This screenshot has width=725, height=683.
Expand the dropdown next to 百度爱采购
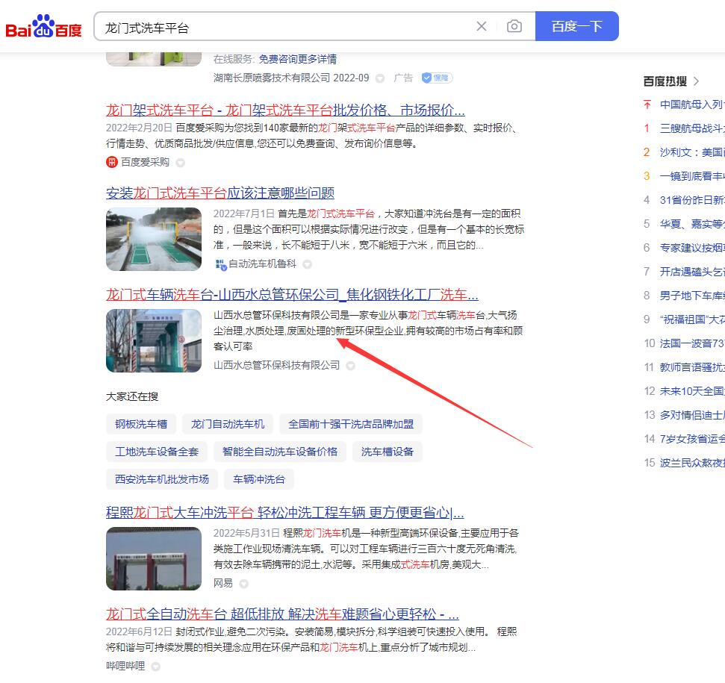(181, 163)
